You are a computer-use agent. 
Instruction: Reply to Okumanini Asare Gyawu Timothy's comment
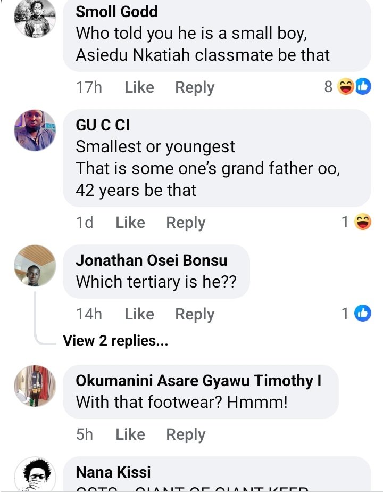186,434
